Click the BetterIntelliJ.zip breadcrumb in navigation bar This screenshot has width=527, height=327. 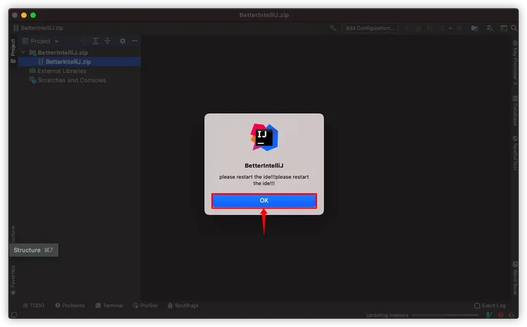click(38, 28)
